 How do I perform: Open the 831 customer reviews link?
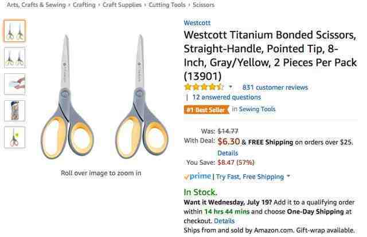tap(275, 88)
